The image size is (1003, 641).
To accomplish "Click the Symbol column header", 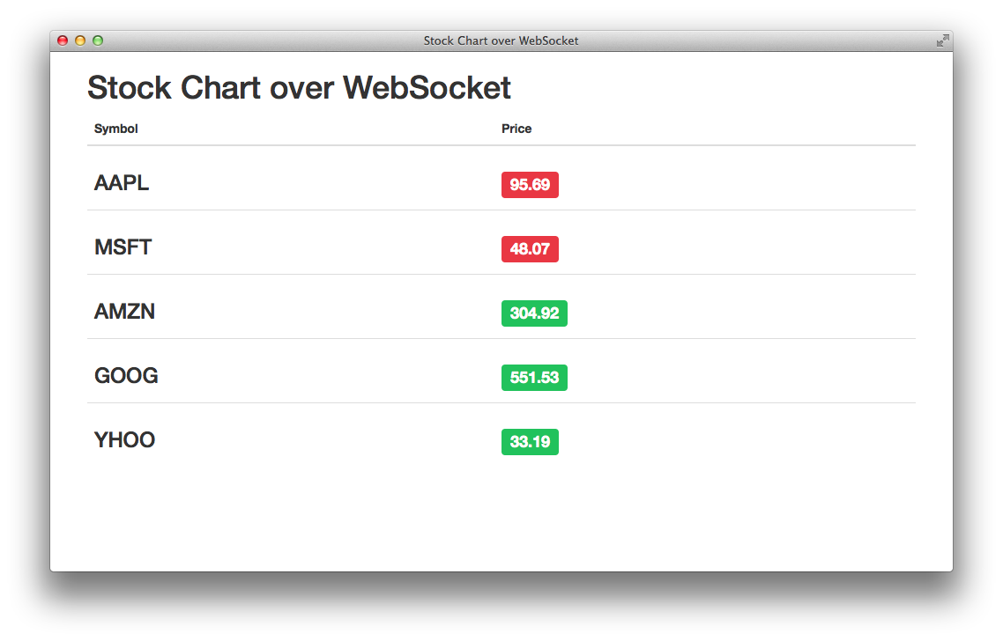I will tap(116, 129).
